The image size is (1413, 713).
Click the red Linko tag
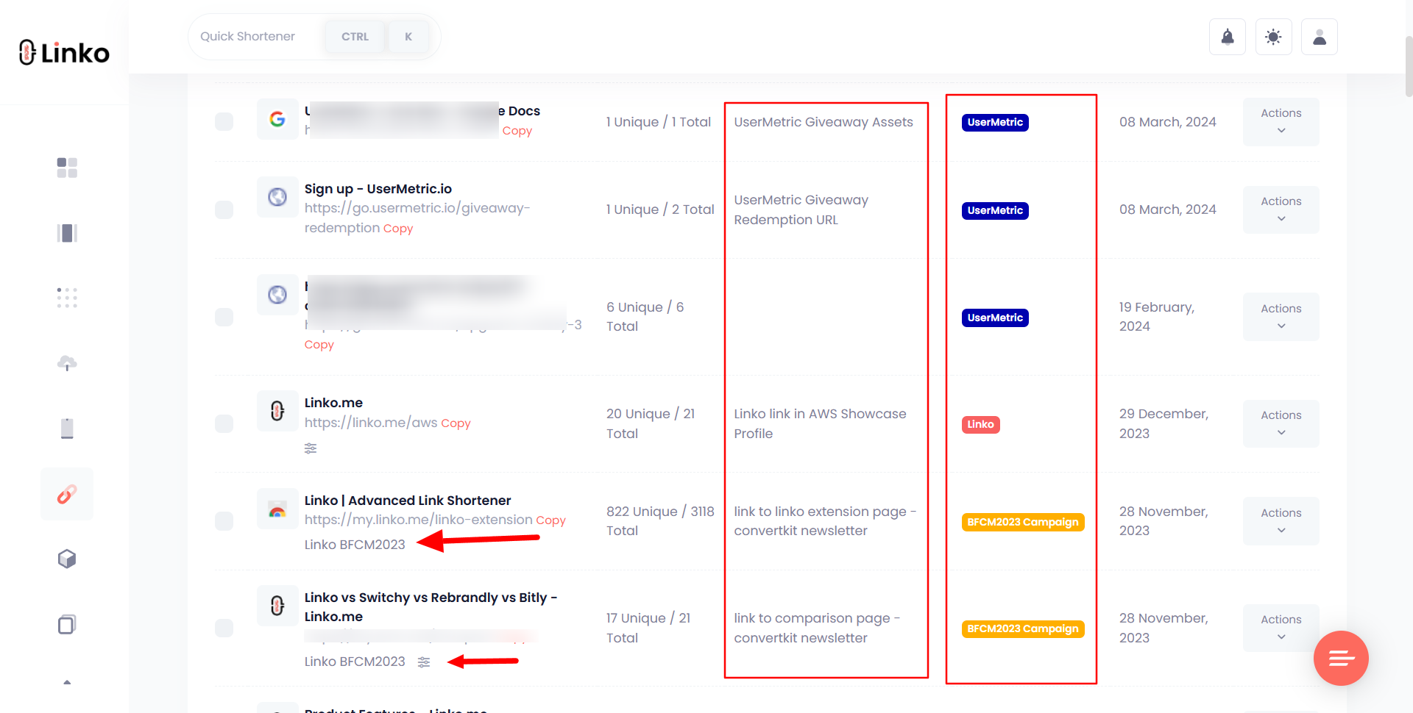coord(980,424)
